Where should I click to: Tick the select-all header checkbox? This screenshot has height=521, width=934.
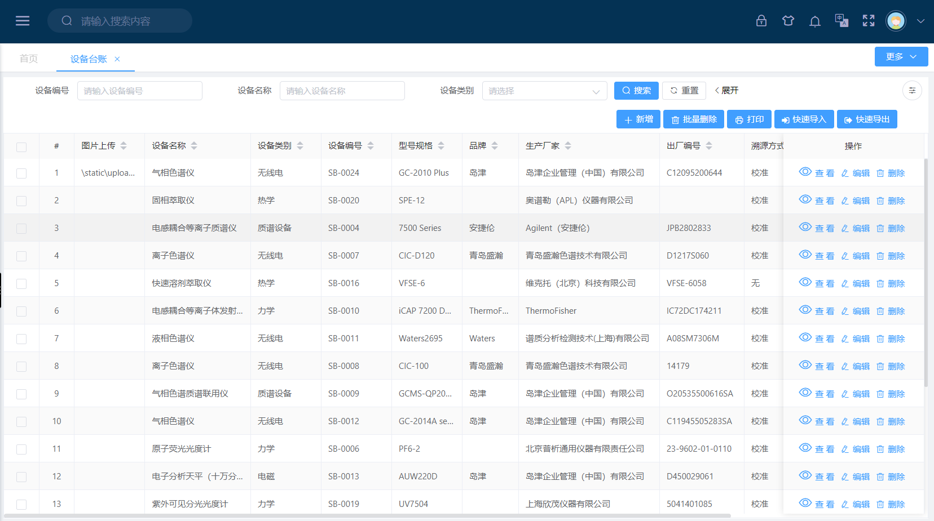point(21,147)
